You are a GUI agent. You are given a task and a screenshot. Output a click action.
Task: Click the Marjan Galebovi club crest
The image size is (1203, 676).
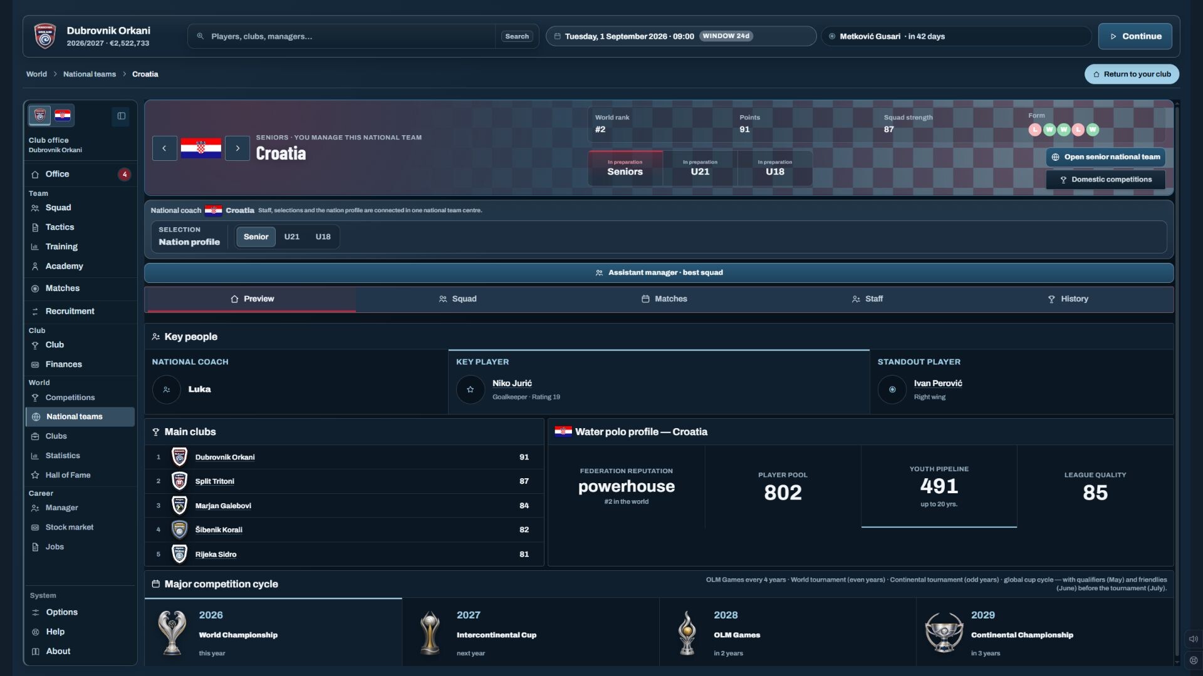click(x=179, y=505)
